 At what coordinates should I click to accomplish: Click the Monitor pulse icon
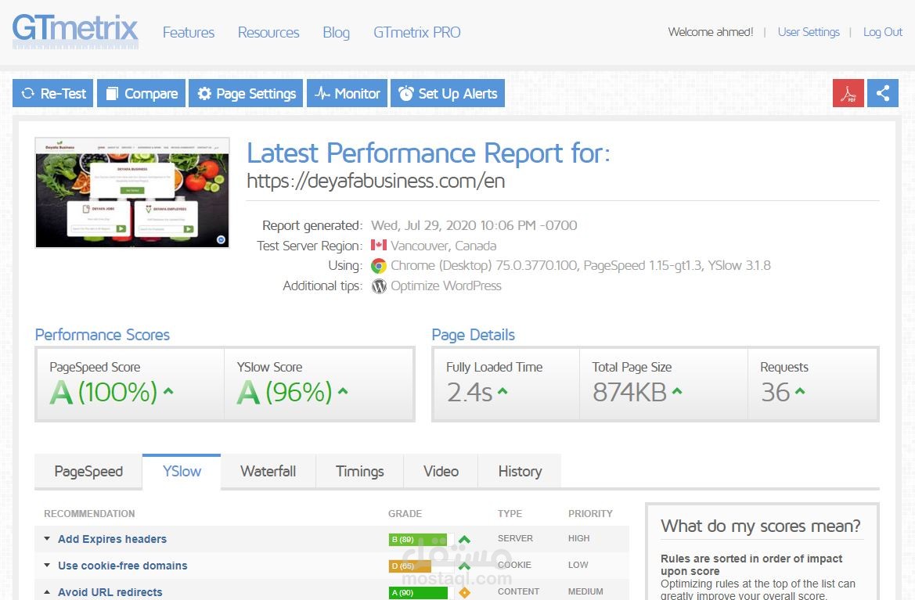pyautogui.click(x=322, y=93)
